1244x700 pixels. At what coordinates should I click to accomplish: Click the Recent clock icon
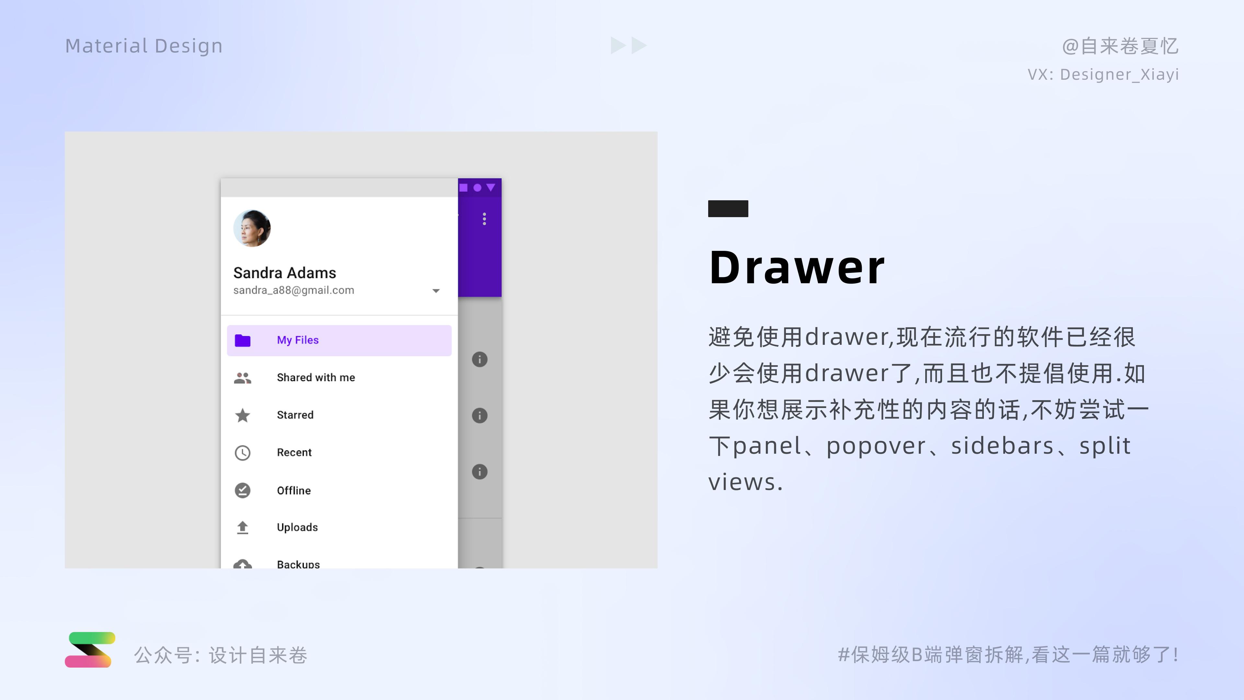242,453
